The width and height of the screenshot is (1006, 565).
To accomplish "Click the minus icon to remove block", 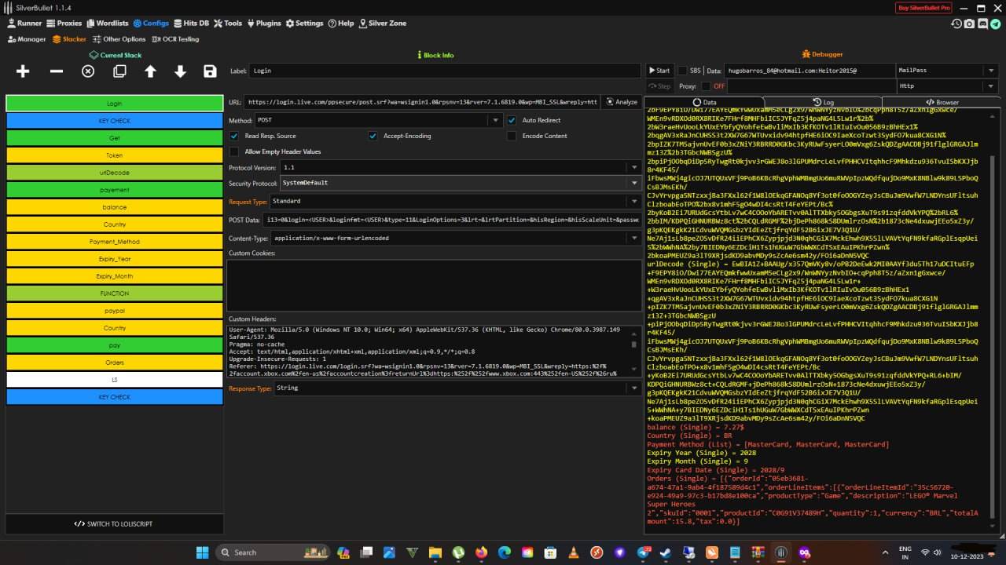I will click(57, 71).
